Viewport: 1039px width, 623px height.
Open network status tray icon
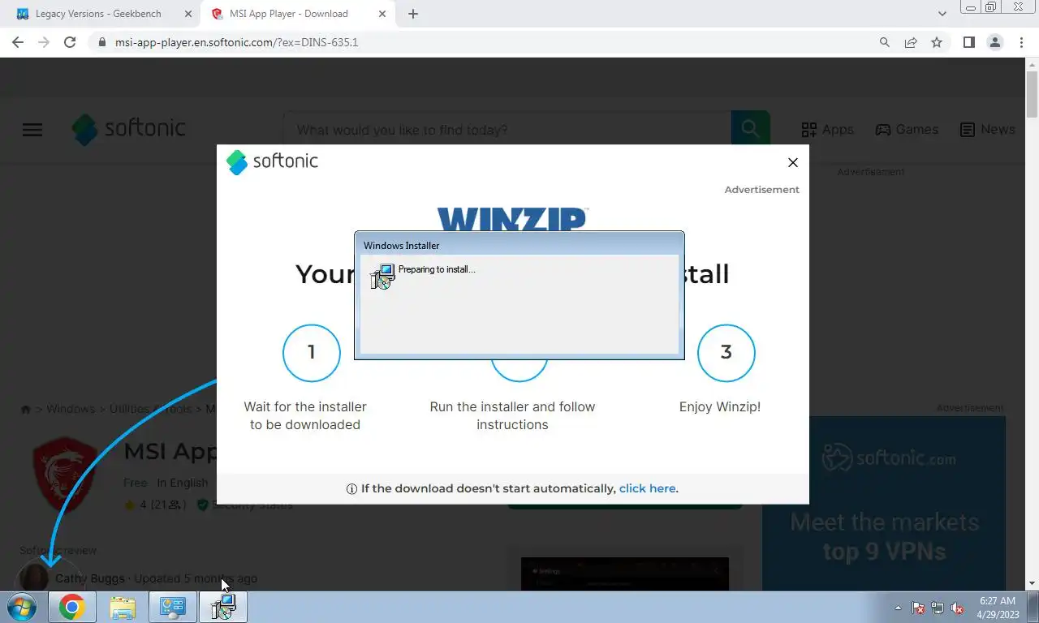(938, 608)
